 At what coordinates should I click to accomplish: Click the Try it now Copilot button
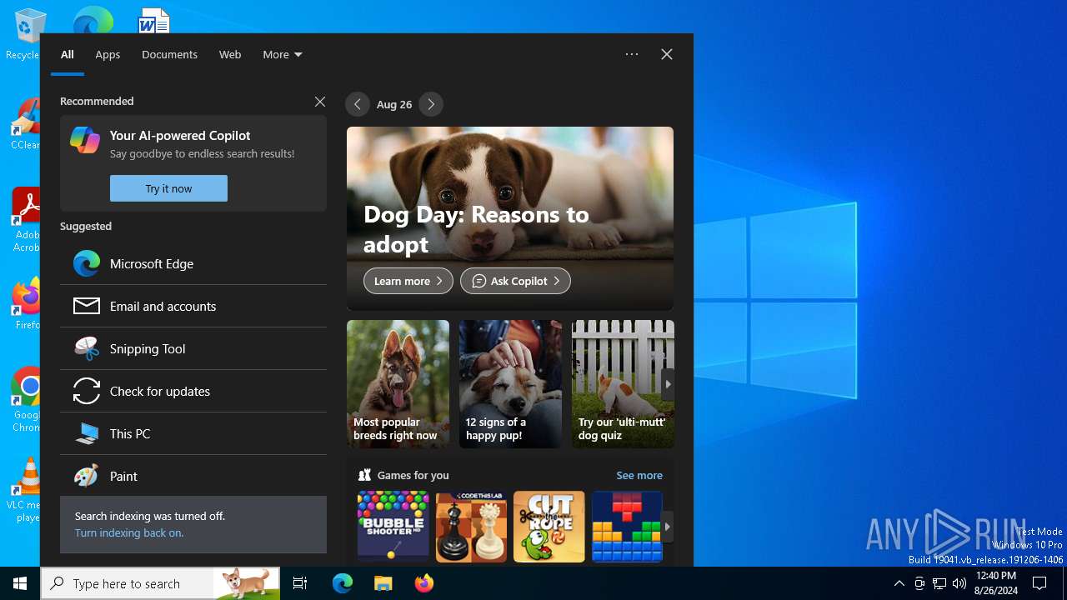(168, 188)
